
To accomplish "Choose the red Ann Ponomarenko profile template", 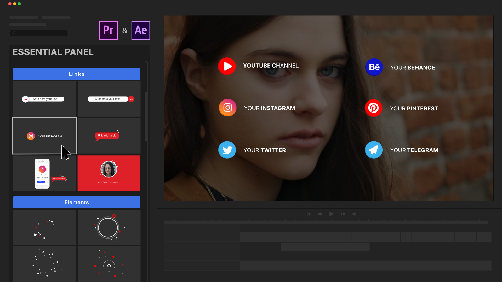I will 109,173.
